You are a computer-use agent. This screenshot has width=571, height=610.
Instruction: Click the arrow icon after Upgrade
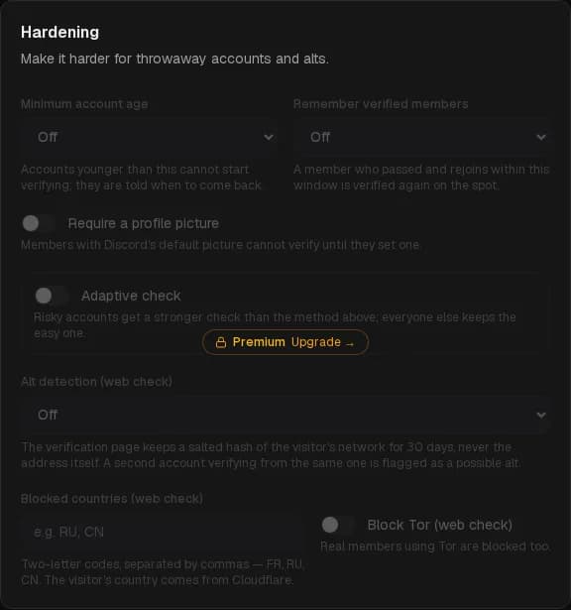(350, 343)
